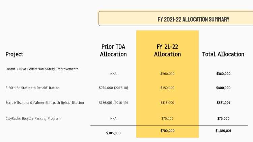The height and width of the screenshot is (142, 253).
Task: Click the Total Allocation column header
Action: point(223,54)
